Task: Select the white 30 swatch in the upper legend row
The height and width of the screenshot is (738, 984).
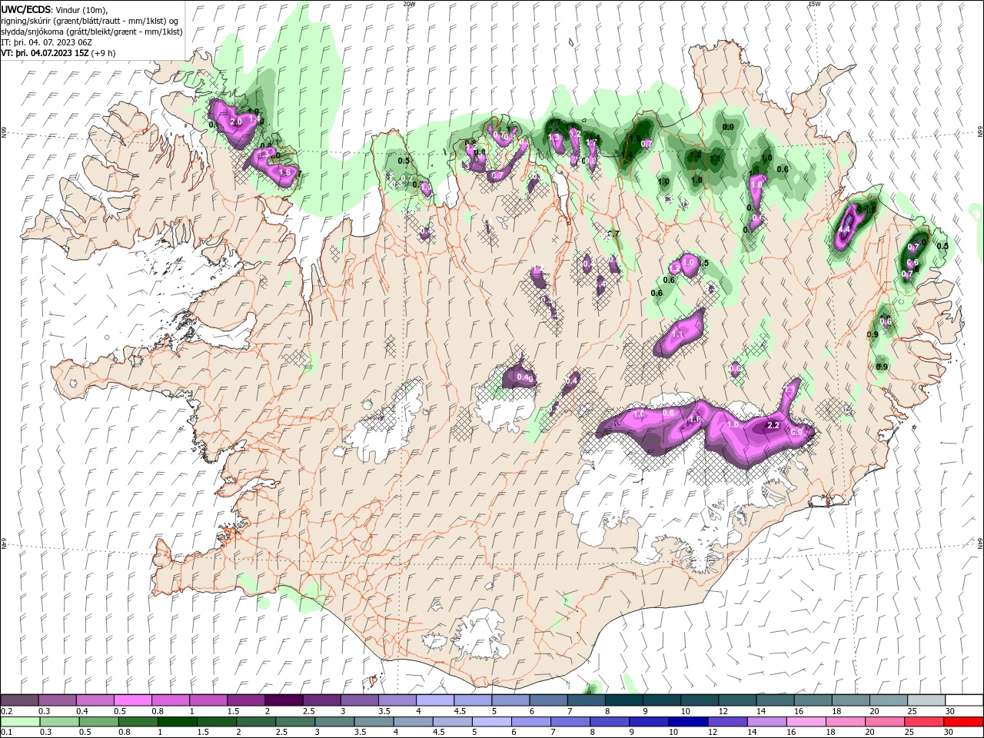Action: 964,700
